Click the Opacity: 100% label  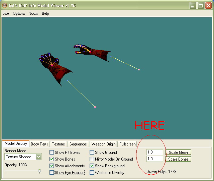point(16,165)
